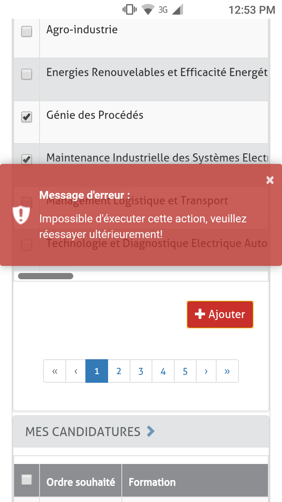Screen dimensions: 282x502
Task: Click the horizontal scrollbar under the table
Action: pyautogui.click(x=45, y=276)
